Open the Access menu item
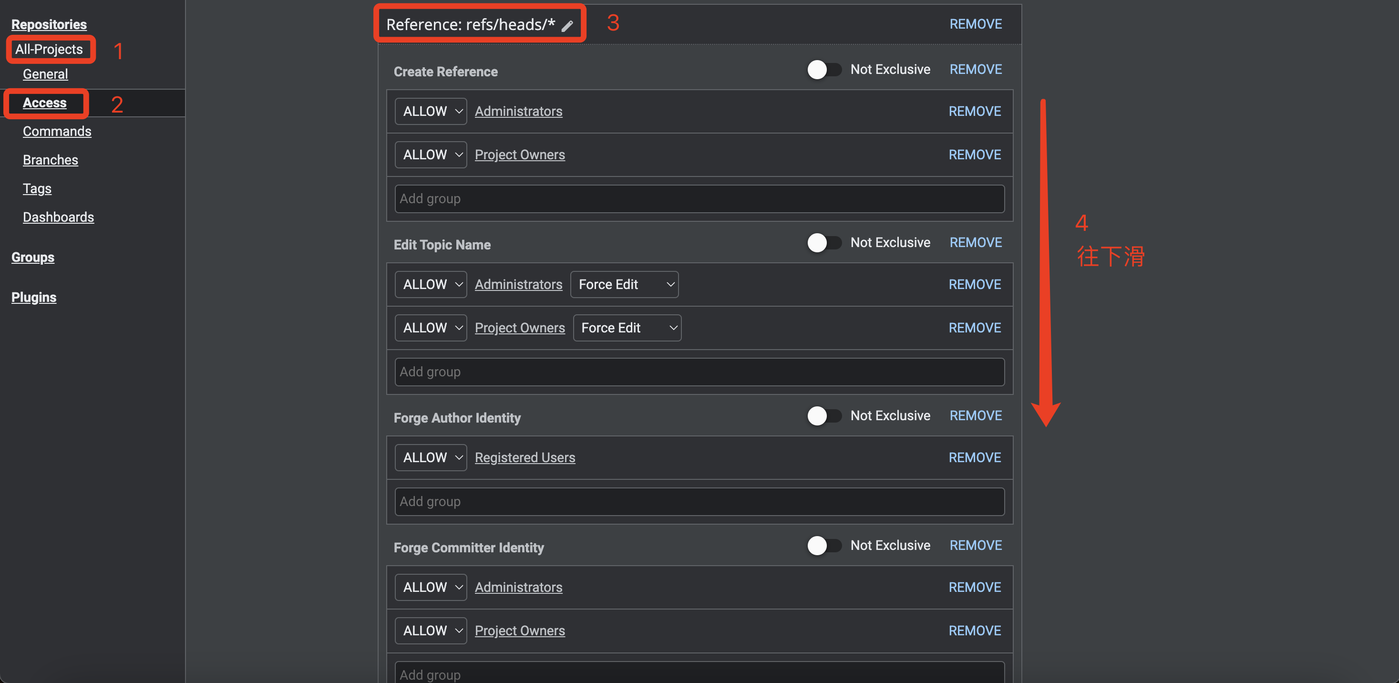The height and width of the screenshot is (683, 1399). point(44,103)
